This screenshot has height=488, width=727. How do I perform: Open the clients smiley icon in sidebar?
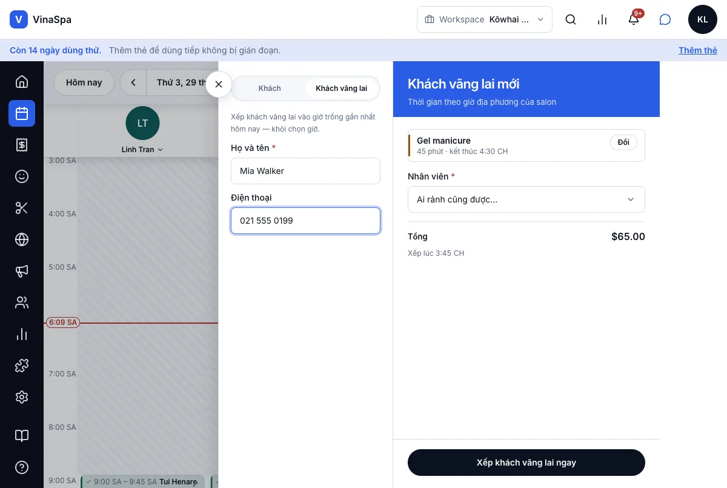[x=22, y=176]
